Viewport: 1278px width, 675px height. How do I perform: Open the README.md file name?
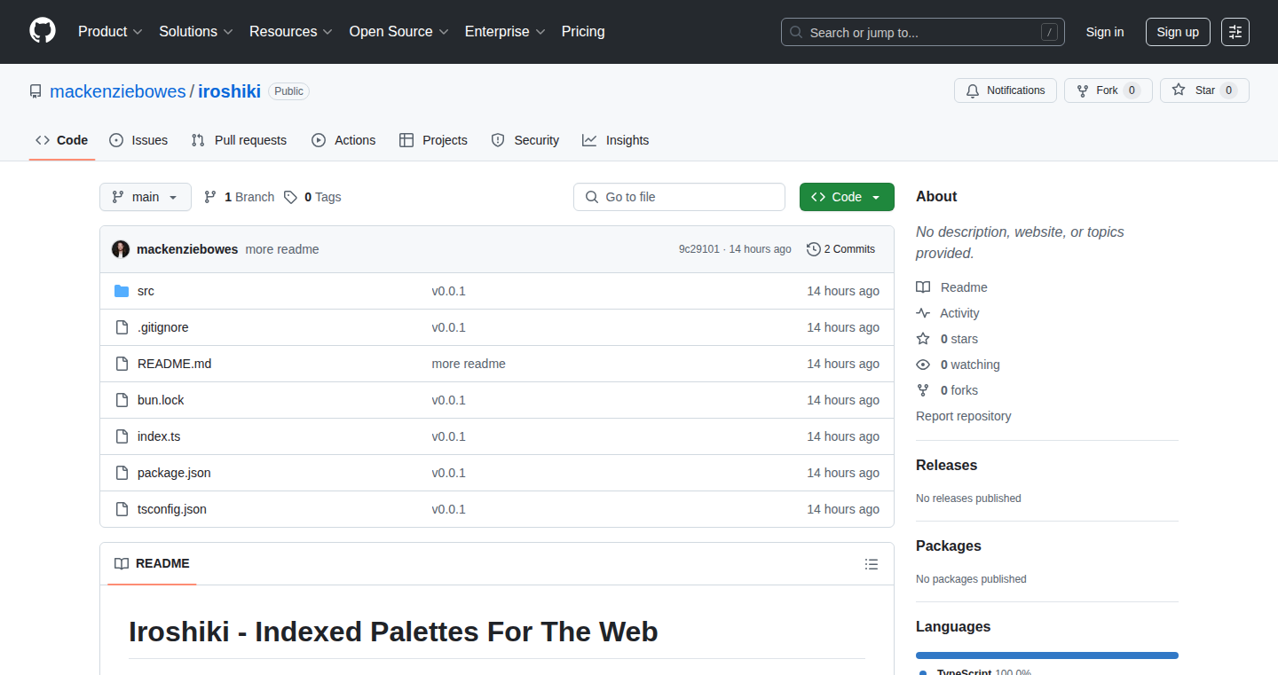click(x=174, y=364)
